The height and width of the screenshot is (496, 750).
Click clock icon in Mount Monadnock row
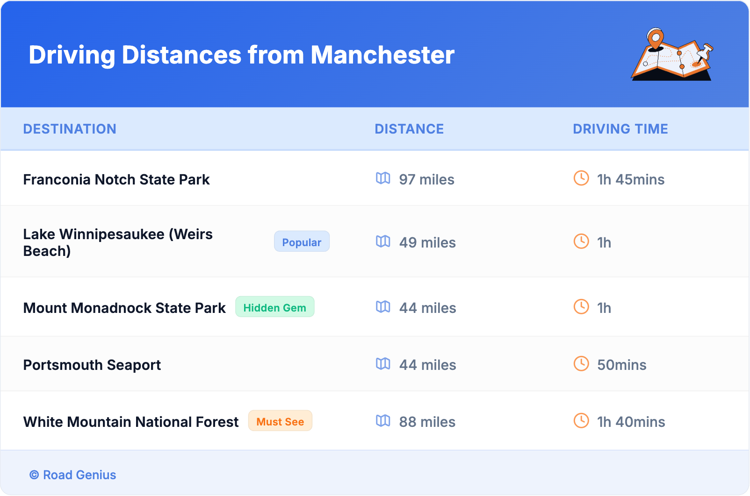[x=581, y=307]
